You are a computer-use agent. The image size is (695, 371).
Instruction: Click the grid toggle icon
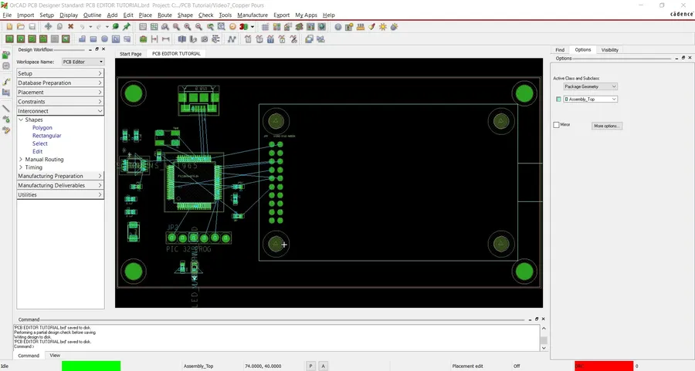(265, 26)
